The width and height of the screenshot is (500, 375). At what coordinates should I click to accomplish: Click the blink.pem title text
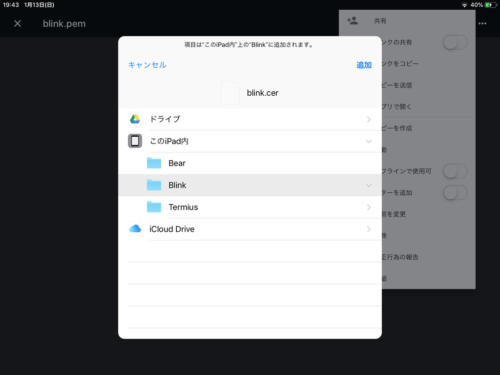pyautogui.click(x=64, y=23)
